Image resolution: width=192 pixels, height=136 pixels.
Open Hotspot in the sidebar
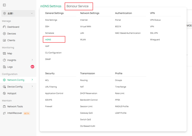[x=12, y=93]
